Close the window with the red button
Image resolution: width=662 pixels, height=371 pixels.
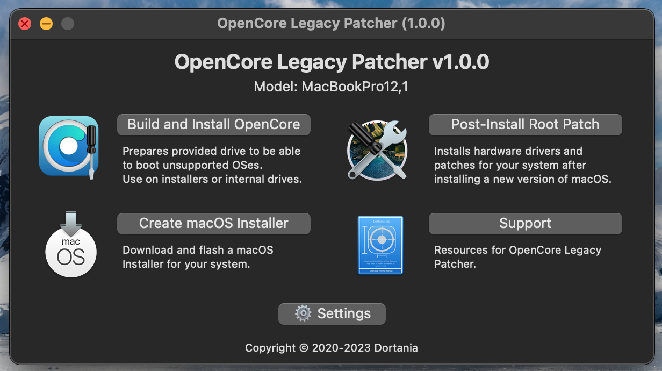tap(25, 24)
